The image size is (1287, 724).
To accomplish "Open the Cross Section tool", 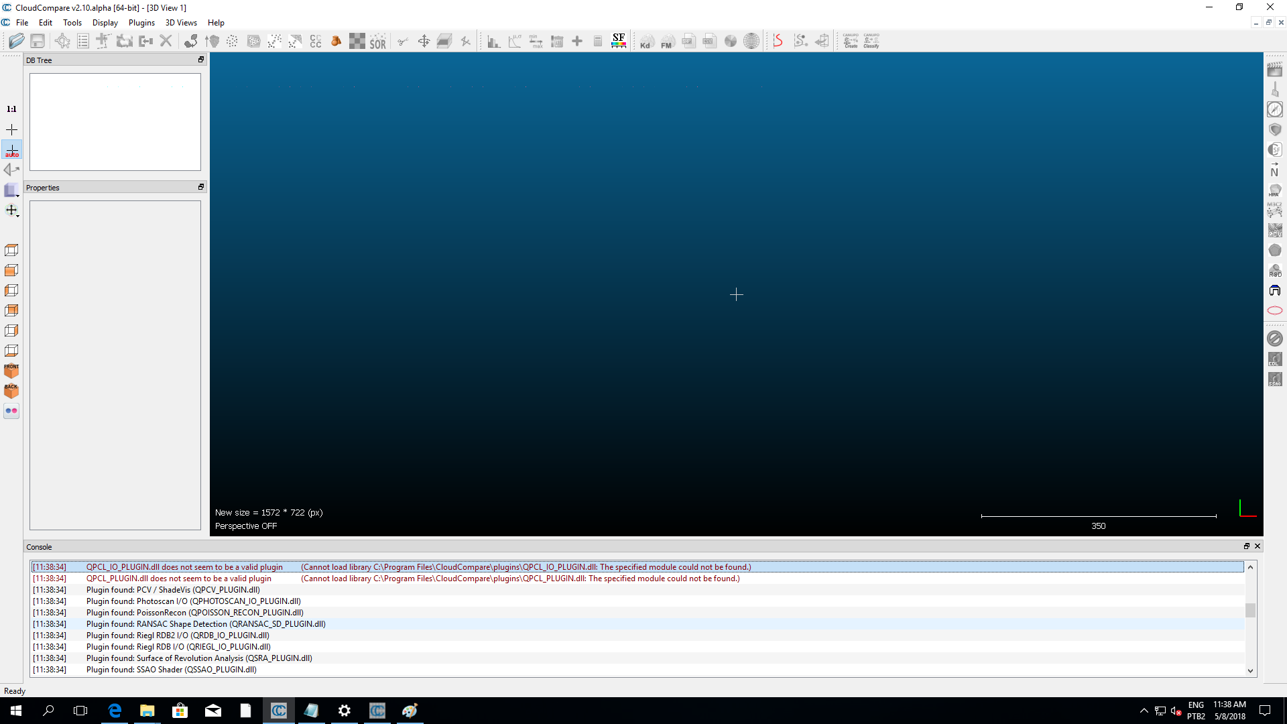I will 445,41.
